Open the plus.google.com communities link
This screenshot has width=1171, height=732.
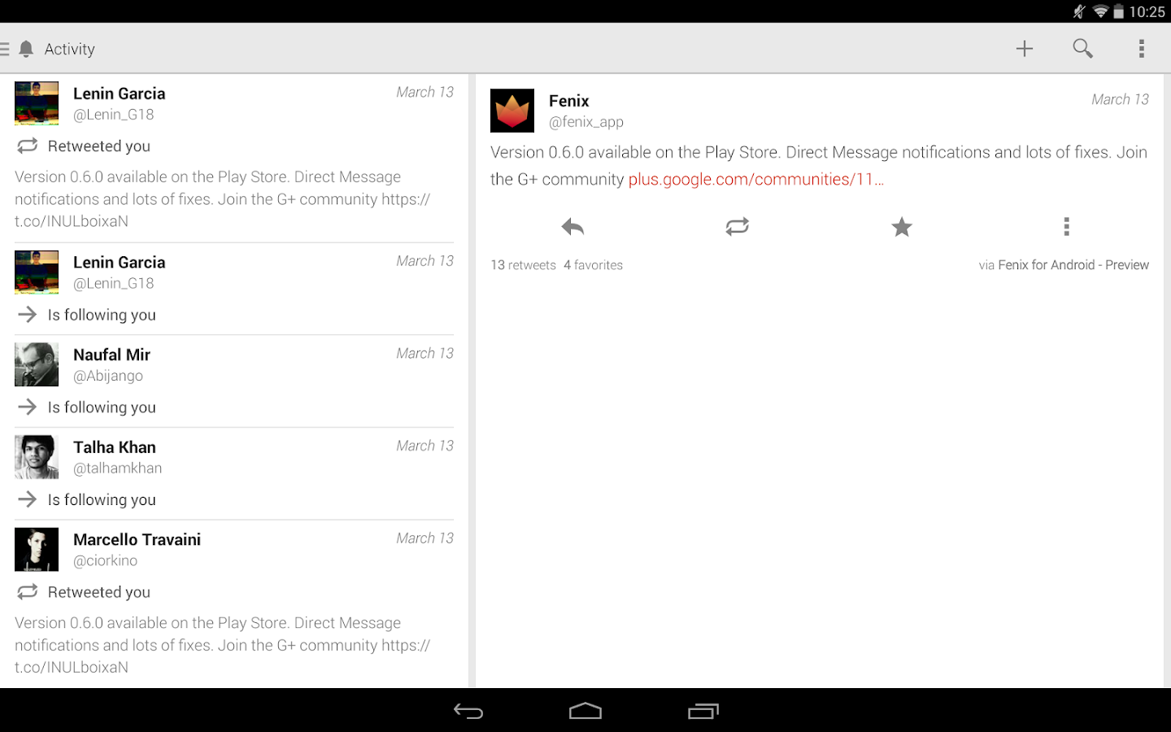coord(755,180)
